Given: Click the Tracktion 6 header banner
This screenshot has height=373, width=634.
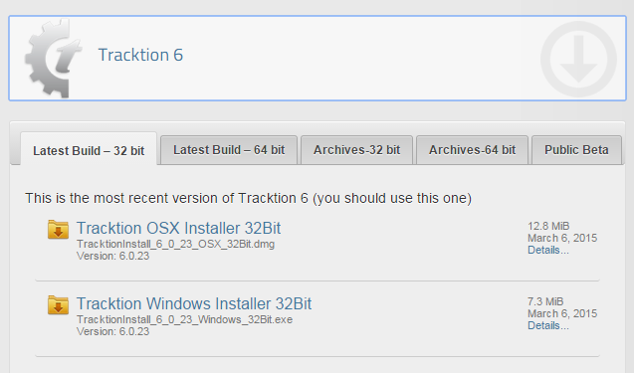Looking at the screenshot, I should tap(317, 59).
